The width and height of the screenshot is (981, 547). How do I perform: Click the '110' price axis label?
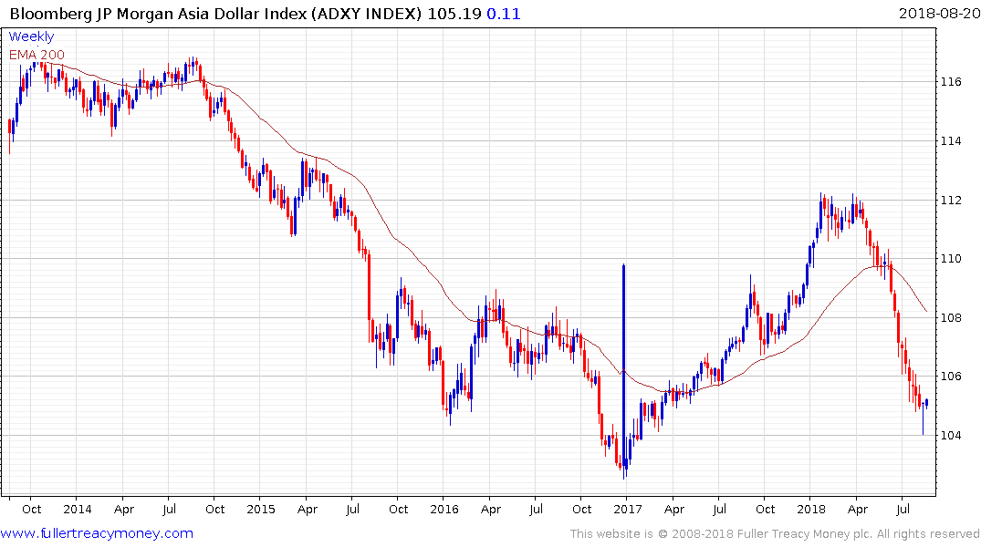(951, 258)
